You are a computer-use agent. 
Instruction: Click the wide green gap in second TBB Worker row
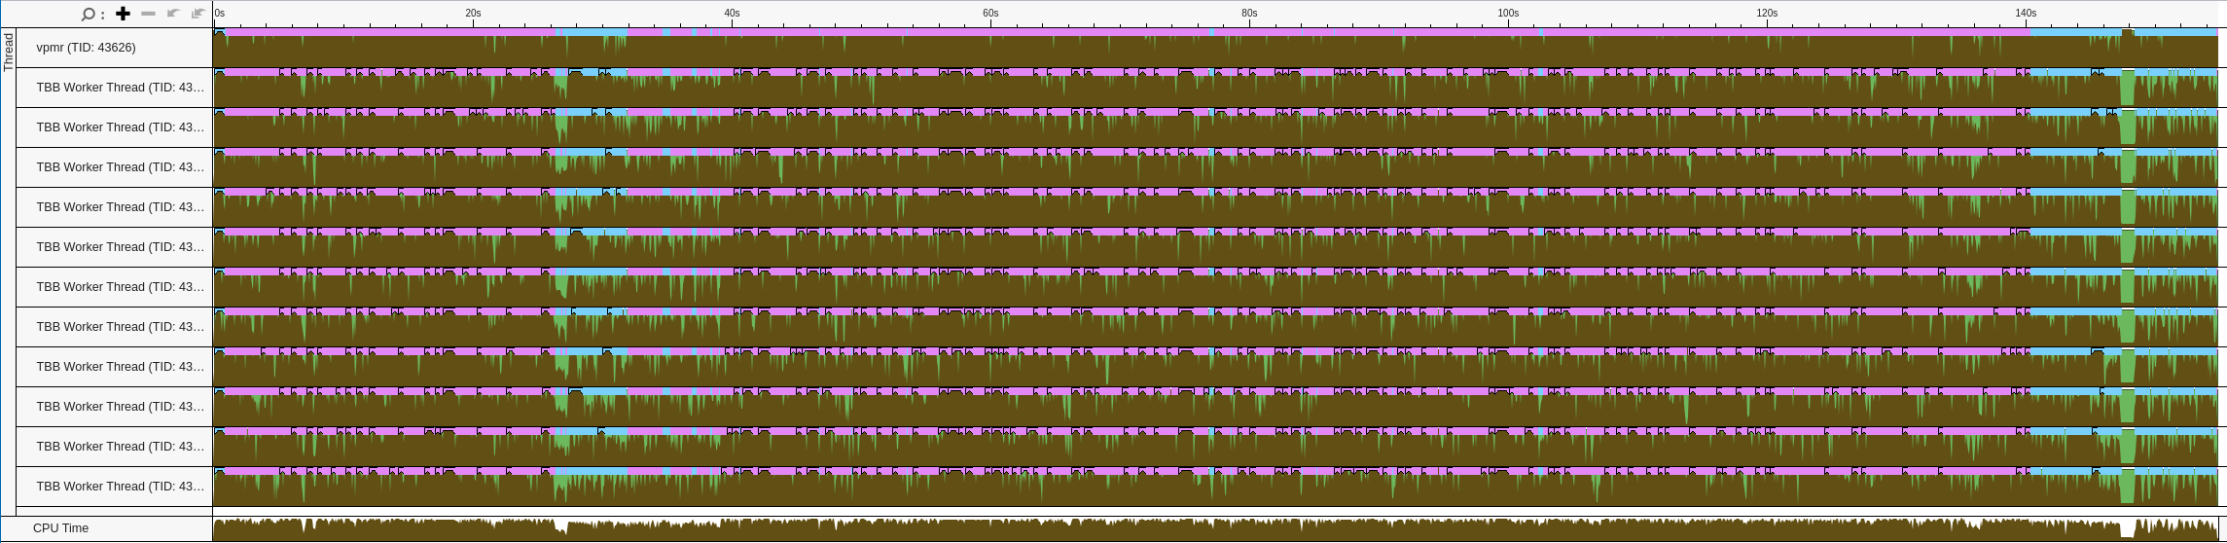pyautogui.click(x=2128, y=128)
